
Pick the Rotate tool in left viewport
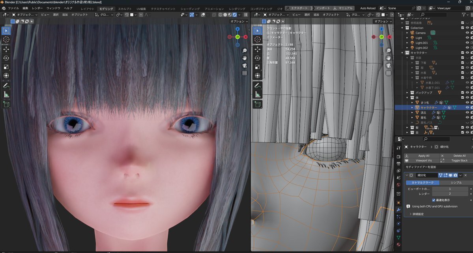click(6, 58)
